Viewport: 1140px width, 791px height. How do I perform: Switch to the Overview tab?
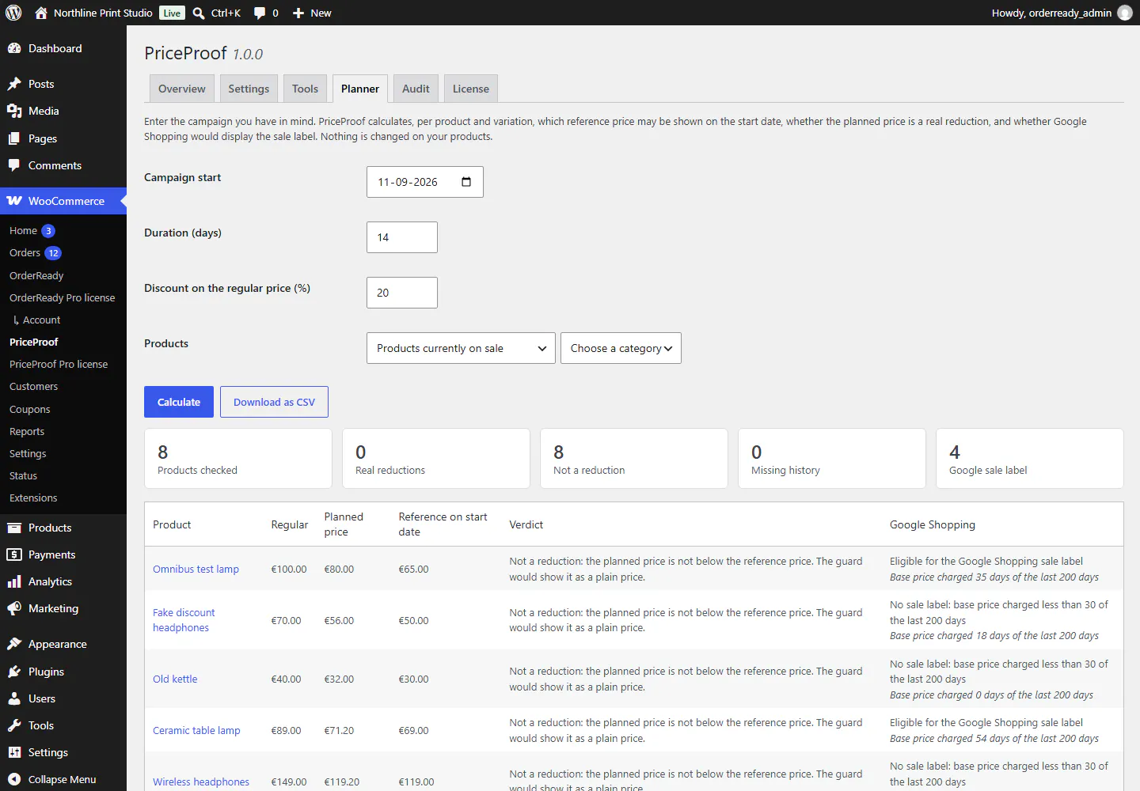point(182,89)
